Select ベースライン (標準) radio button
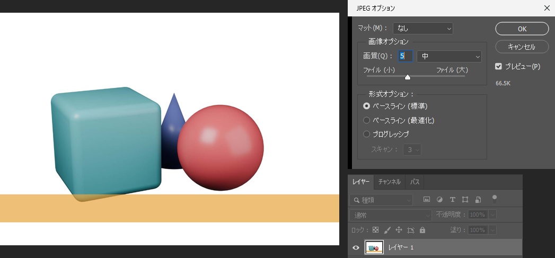The width and height of the screenshot is (555, 258). 367,106
